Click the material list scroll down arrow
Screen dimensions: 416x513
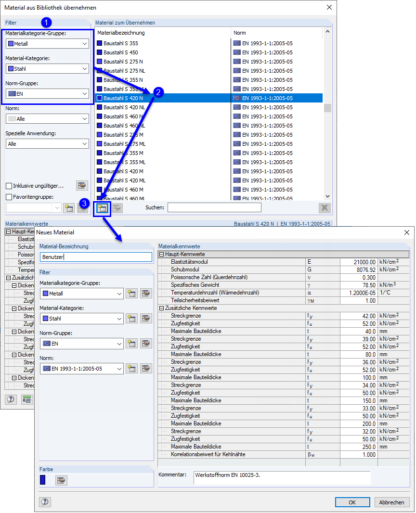tap(327, 196)
